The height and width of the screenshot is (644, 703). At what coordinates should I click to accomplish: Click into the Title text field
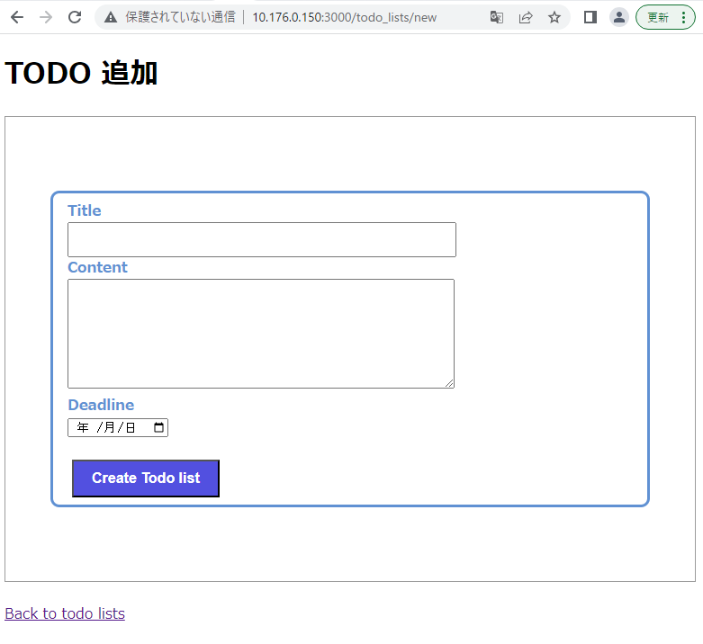coord(261,240)
